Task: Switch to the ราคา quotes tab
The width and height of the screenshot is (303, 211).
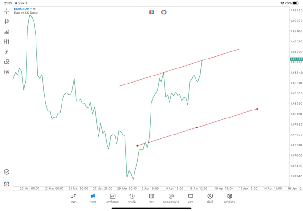Action: (x=73, y=198)
